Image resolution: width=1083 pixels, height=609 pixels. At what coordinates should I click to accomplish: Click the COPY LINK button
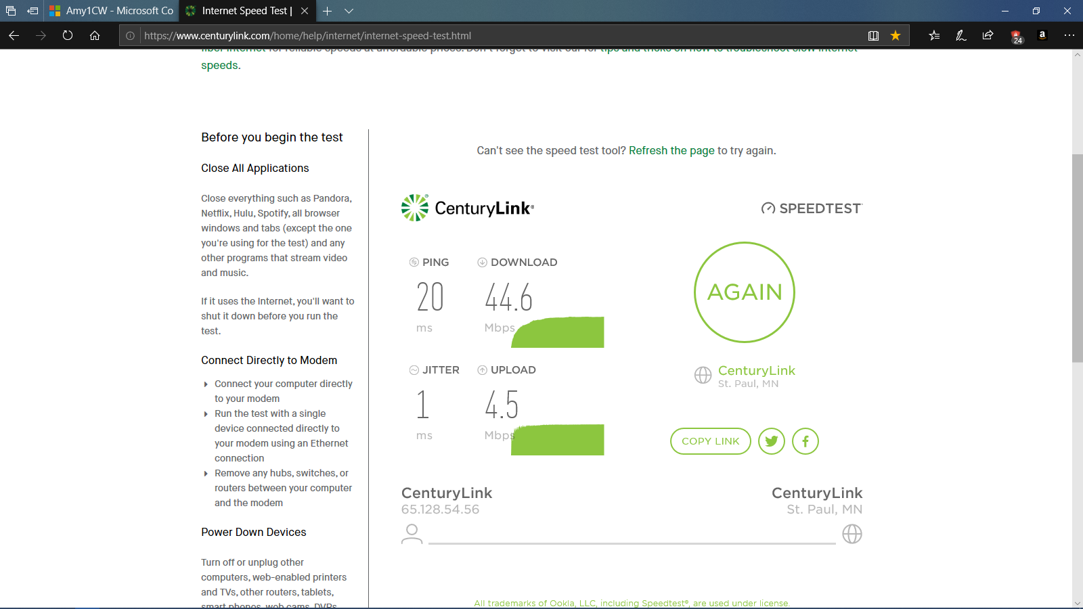pyautogui.click(x=711, y=441)
